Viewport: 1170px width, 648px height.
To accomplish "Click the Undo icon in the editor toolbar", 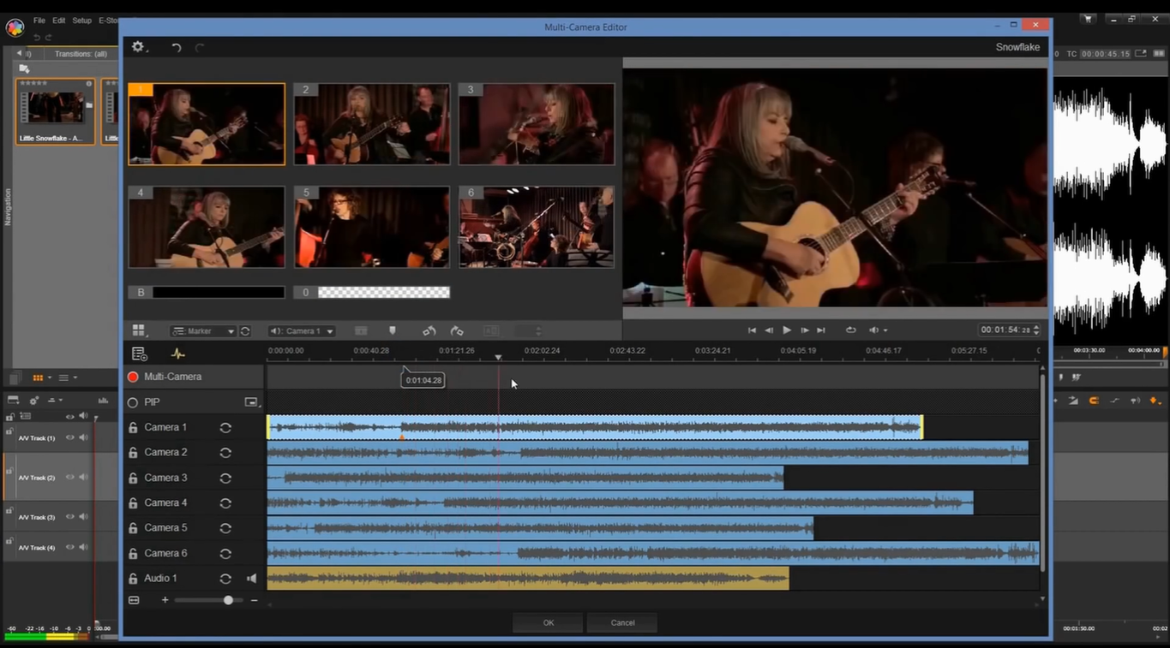I will click(177, 47).
